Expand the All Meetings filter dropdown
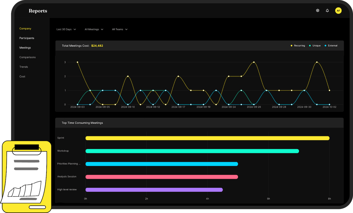The image size is (353, 213). (x=94, y=29)
